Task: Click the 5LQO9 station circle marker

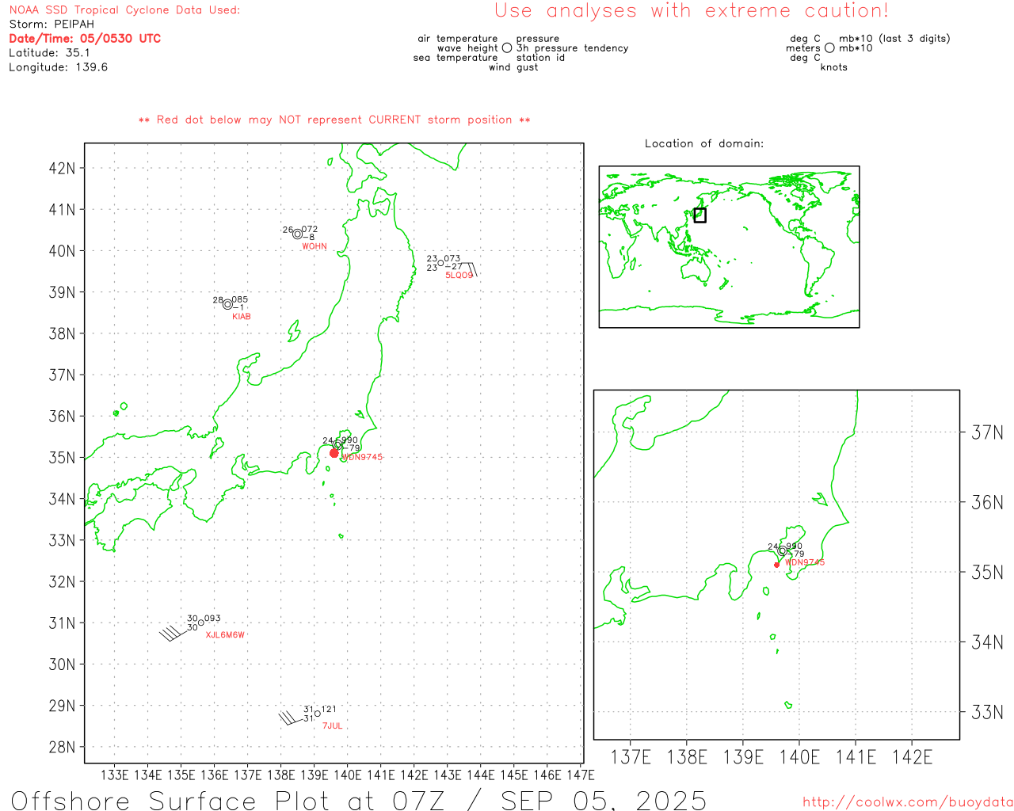Action: coord(441,263)
